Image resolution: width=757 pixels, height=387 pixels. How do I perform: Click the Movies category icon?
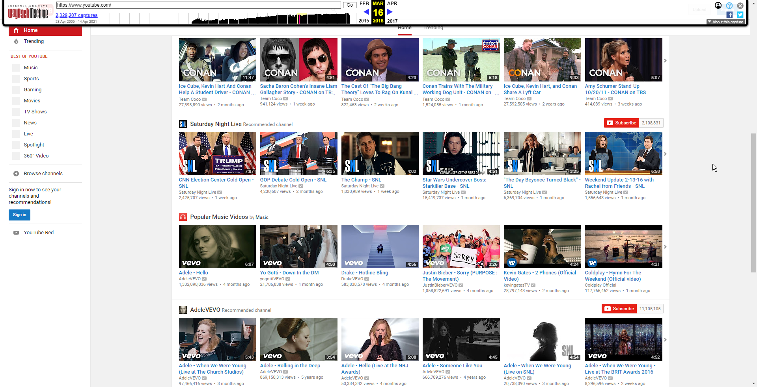point(16,101)
